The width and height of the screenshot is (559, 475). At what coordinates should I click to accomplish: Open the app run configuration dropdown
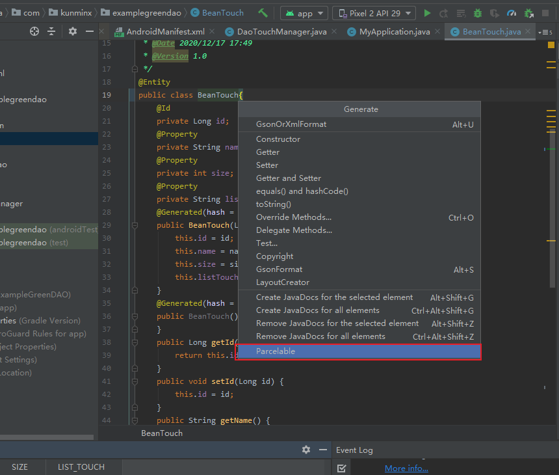pos(304,14)
